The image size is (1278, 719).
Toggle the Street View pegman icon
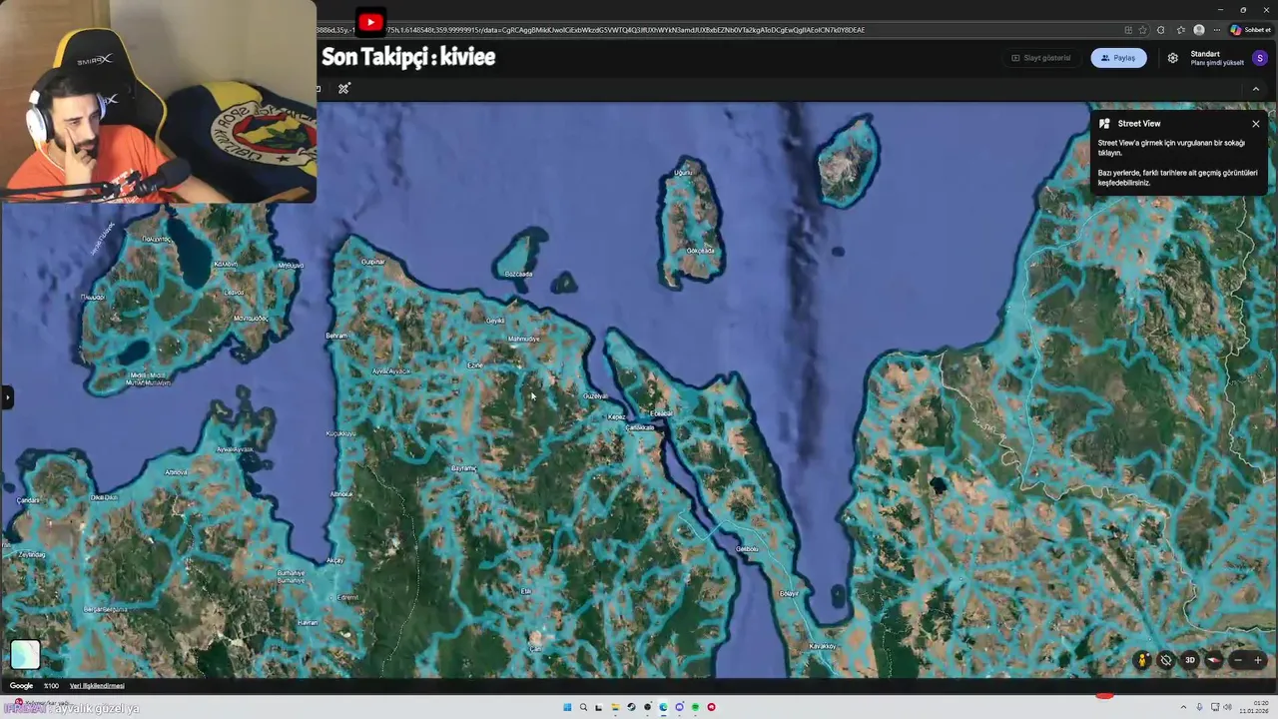(x=1142, y=660)
